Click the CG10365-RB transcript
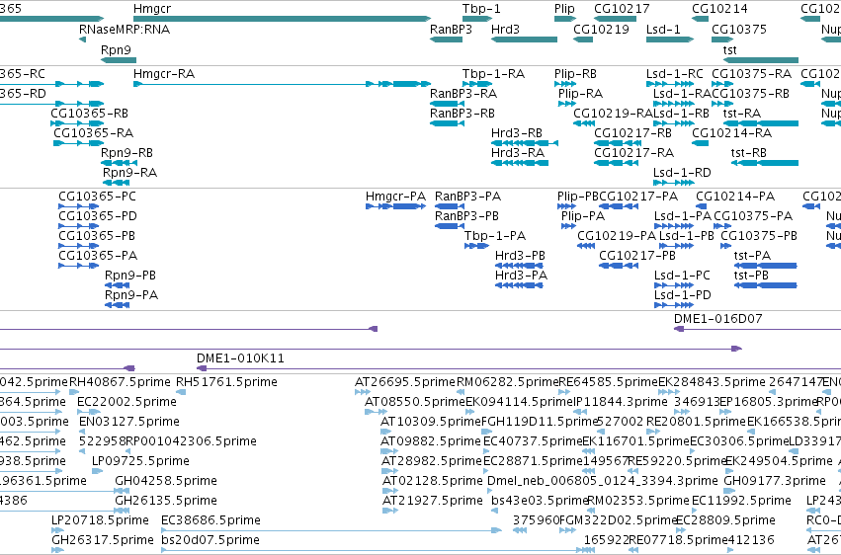 point(77,123)
